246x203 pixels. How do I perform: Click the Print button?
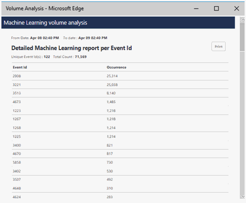(x=219, y=46)
